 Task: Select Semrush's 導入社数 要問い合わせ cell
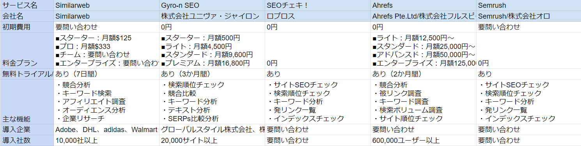click(529, 140)
